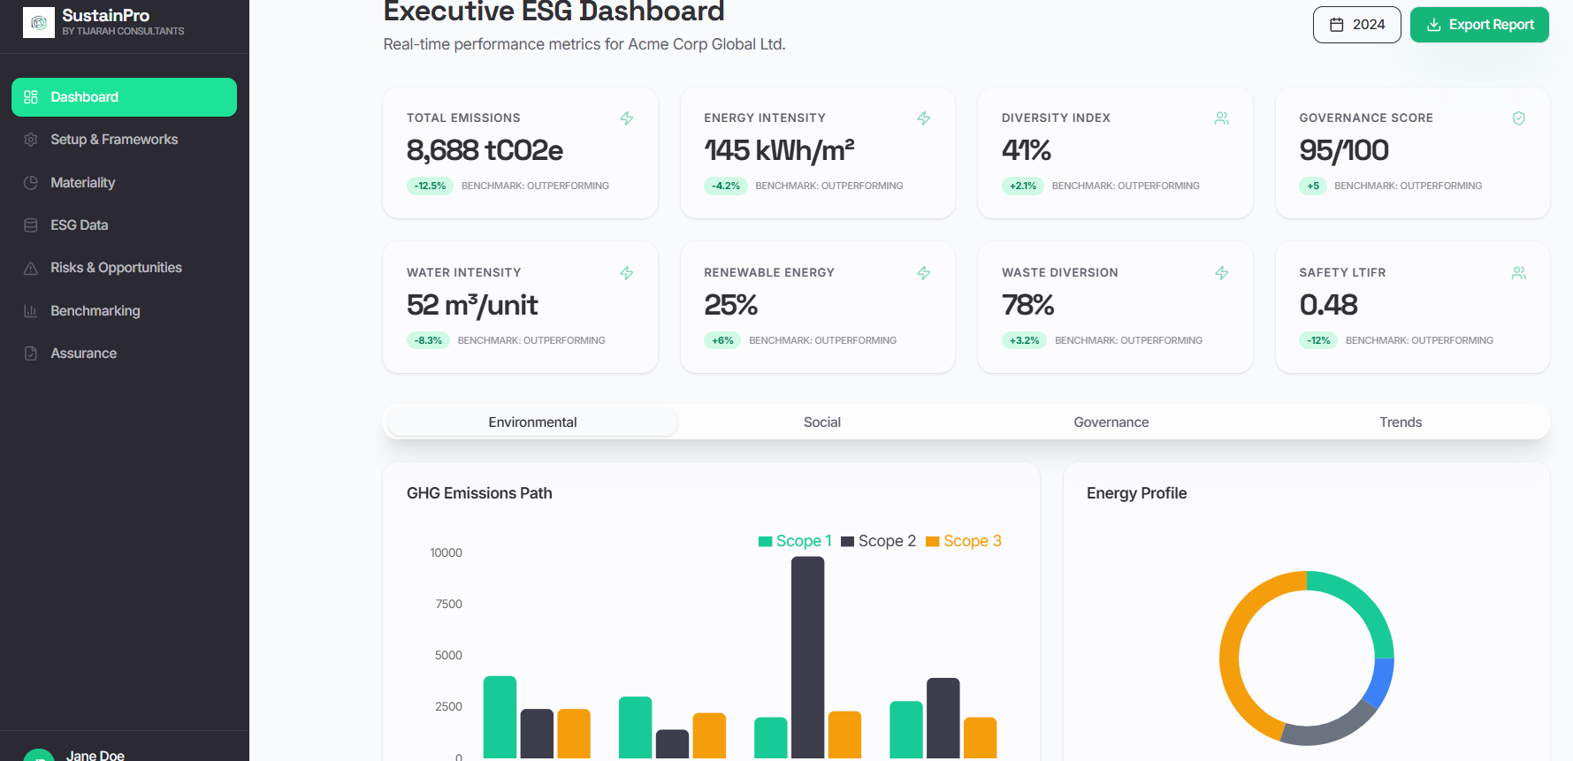
Task: Click shield icon on Governance Score card
Action: pos(1519,118)
